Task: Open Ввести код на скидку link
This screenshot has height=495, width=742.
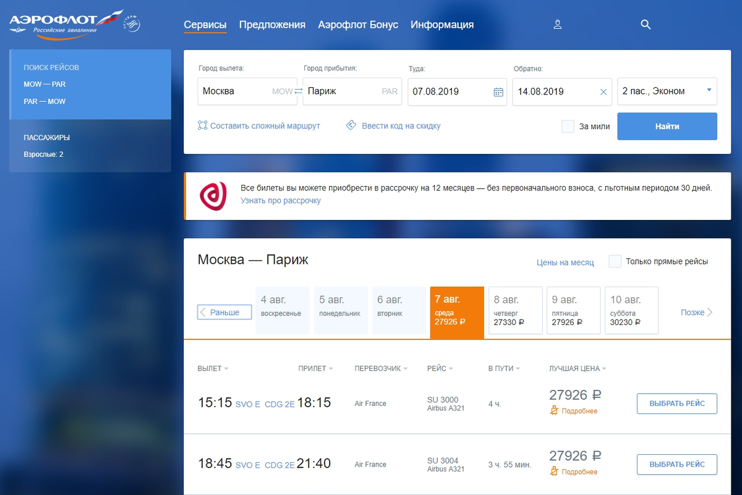Action: (401, 125)
